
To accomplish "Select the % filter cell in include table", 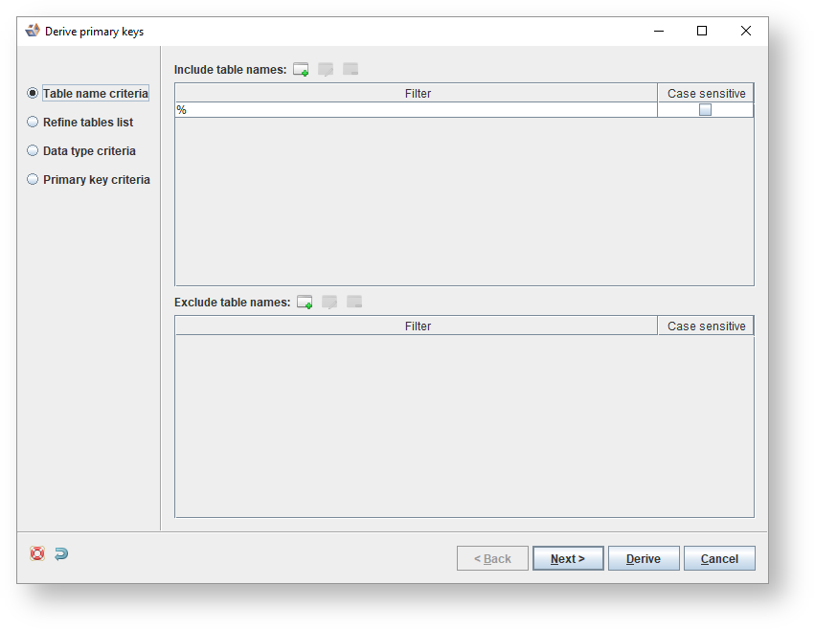I will 417,110.
